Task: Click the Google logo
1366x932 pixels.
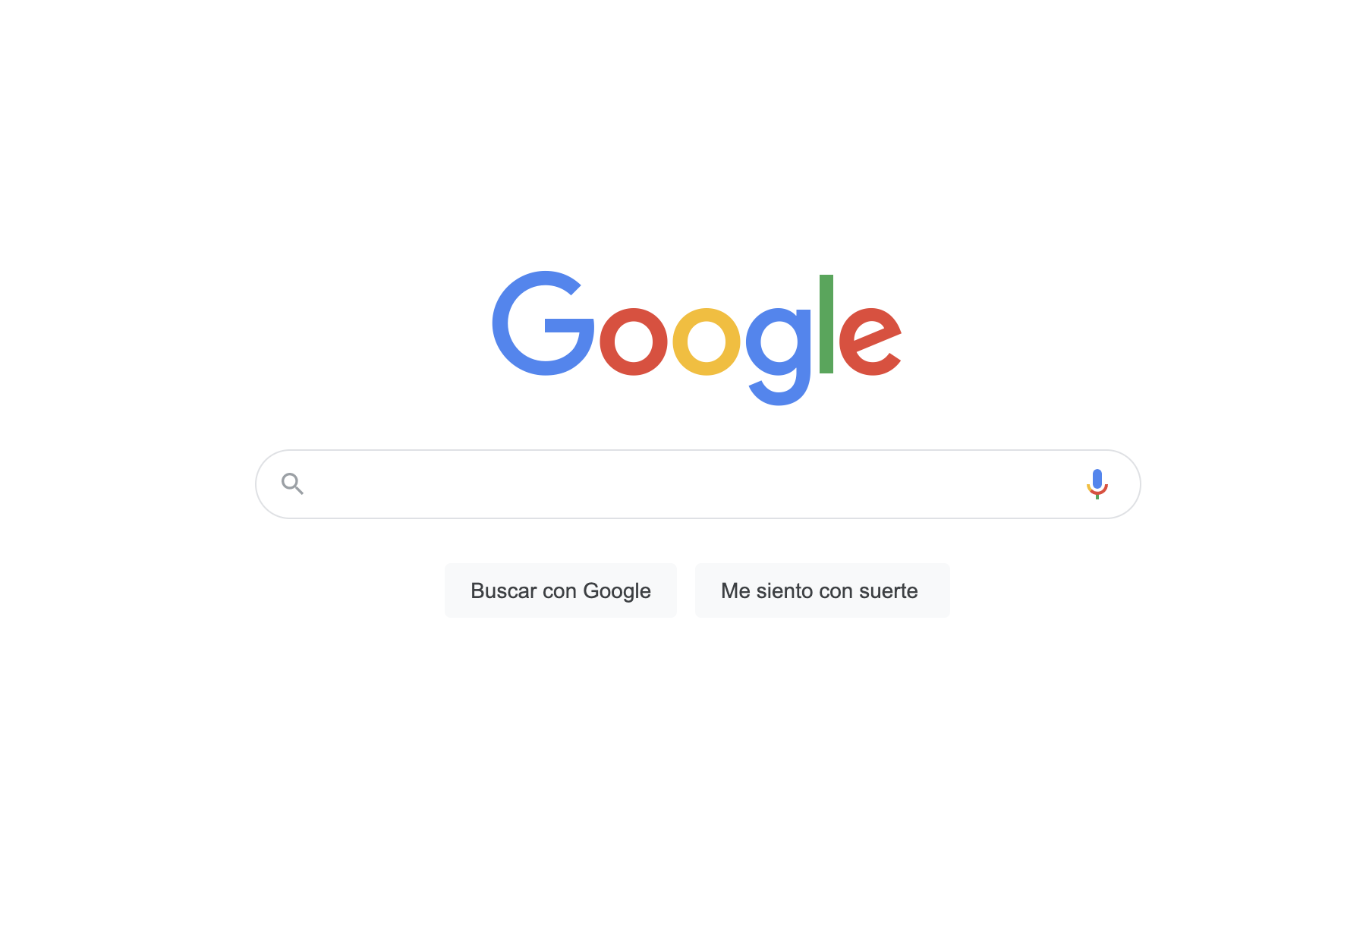Action: coord(697,338)
